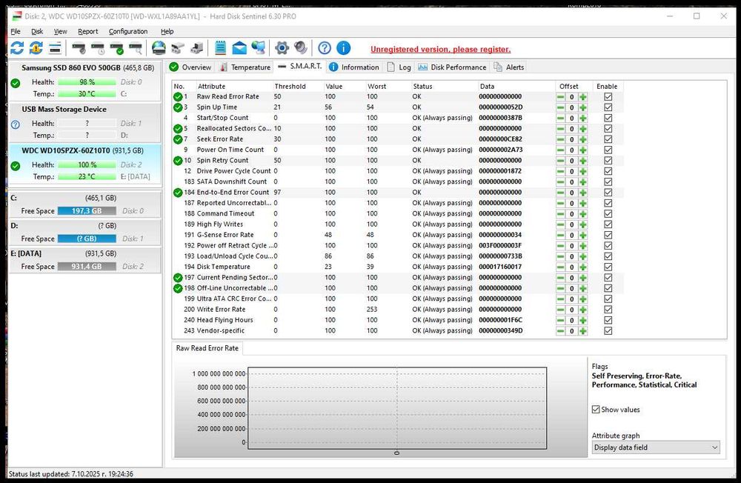Click the disk with green checkmark test icon
The width and height of the screenshot is (741, 483).
pyautogui.click(x=117, y=48)
